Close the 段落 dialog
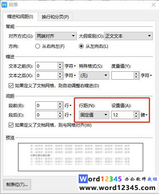Screen dimensions: 159x194 point(154,5)
